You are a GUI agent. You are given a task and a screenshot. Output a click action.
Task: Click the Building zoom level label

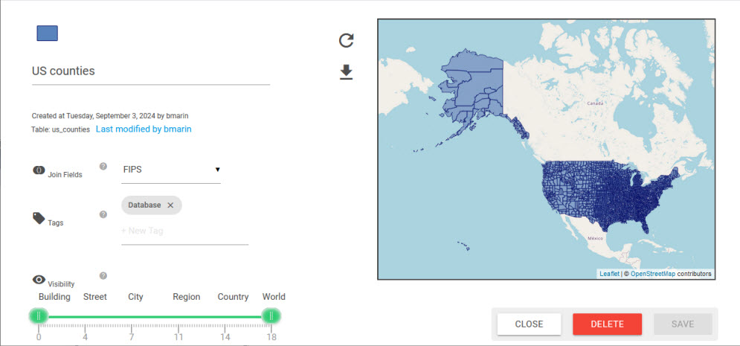(x=54, y=297)
